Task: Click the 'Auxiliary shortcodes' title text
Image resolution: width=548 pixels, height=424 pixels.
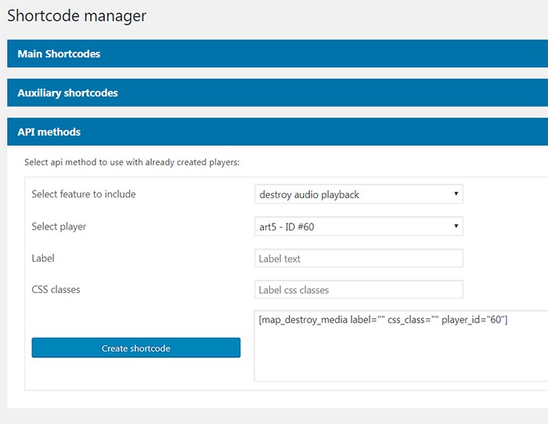Action: (x=67, y=92)
